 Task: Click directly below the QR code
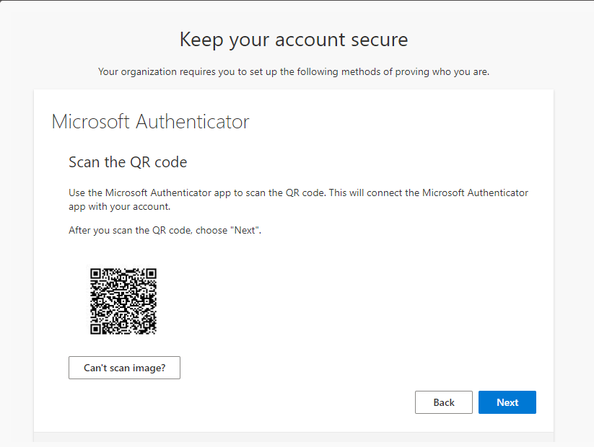pos(123,345)
